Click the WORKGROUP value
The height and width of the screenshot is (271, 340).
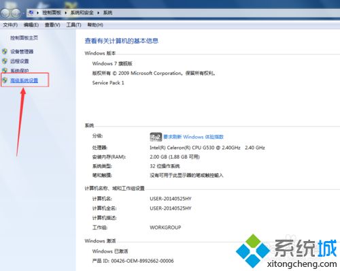(165, 227)
